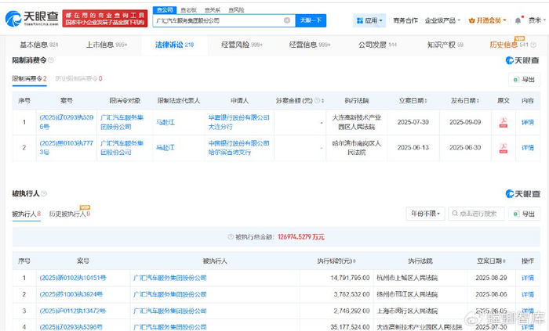Click the notification bell icon
Screen dimensions: 549x331
click(x=518, y=20)
